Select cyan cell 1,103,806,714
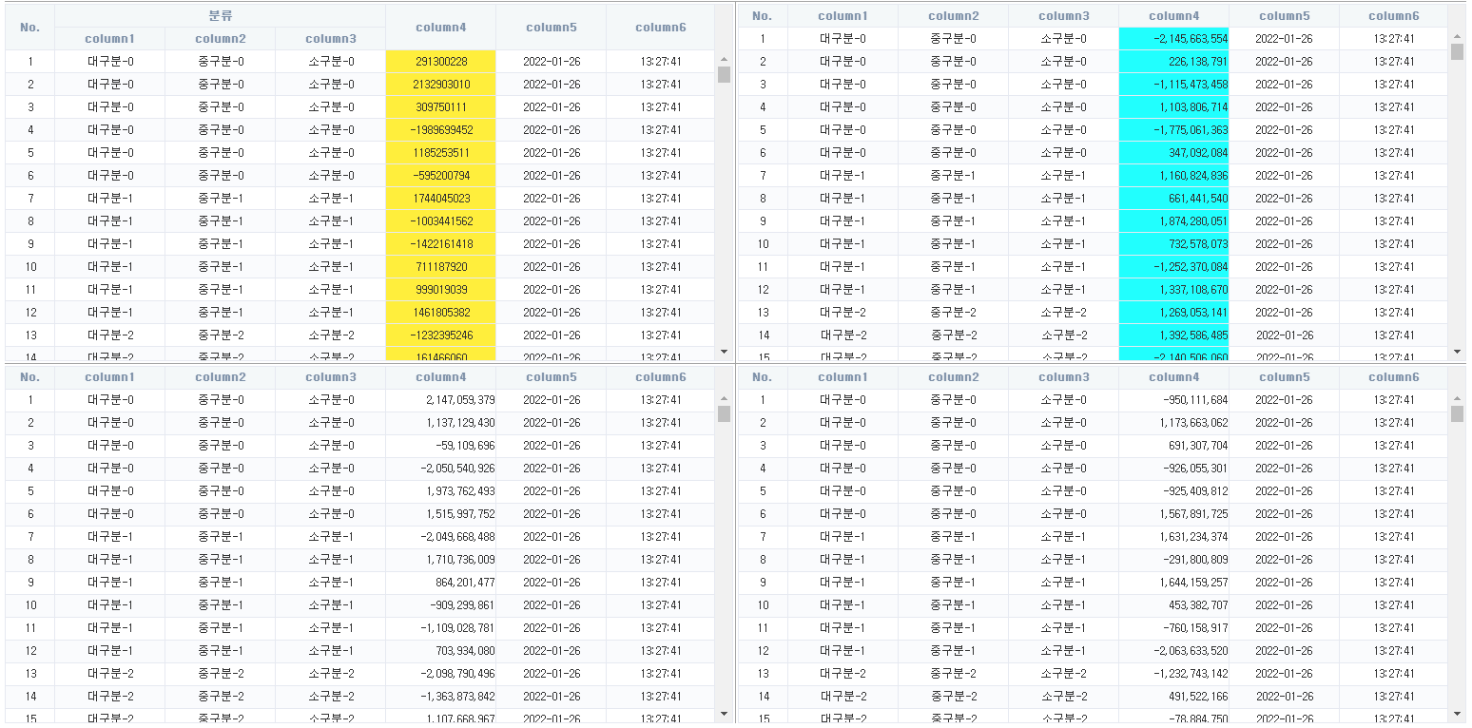 pyautogui.click(x=1174, y=107)
